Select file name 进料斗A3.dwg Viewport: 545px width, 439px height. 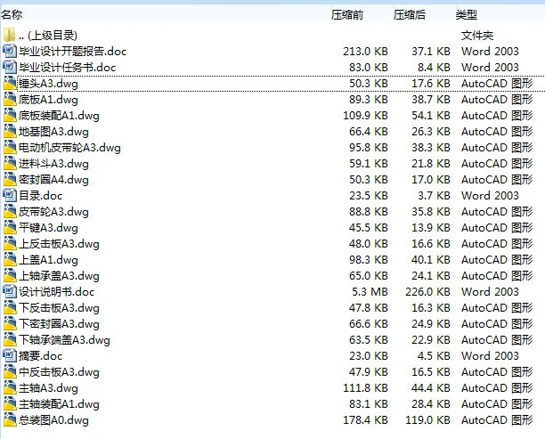pos(53,164)
